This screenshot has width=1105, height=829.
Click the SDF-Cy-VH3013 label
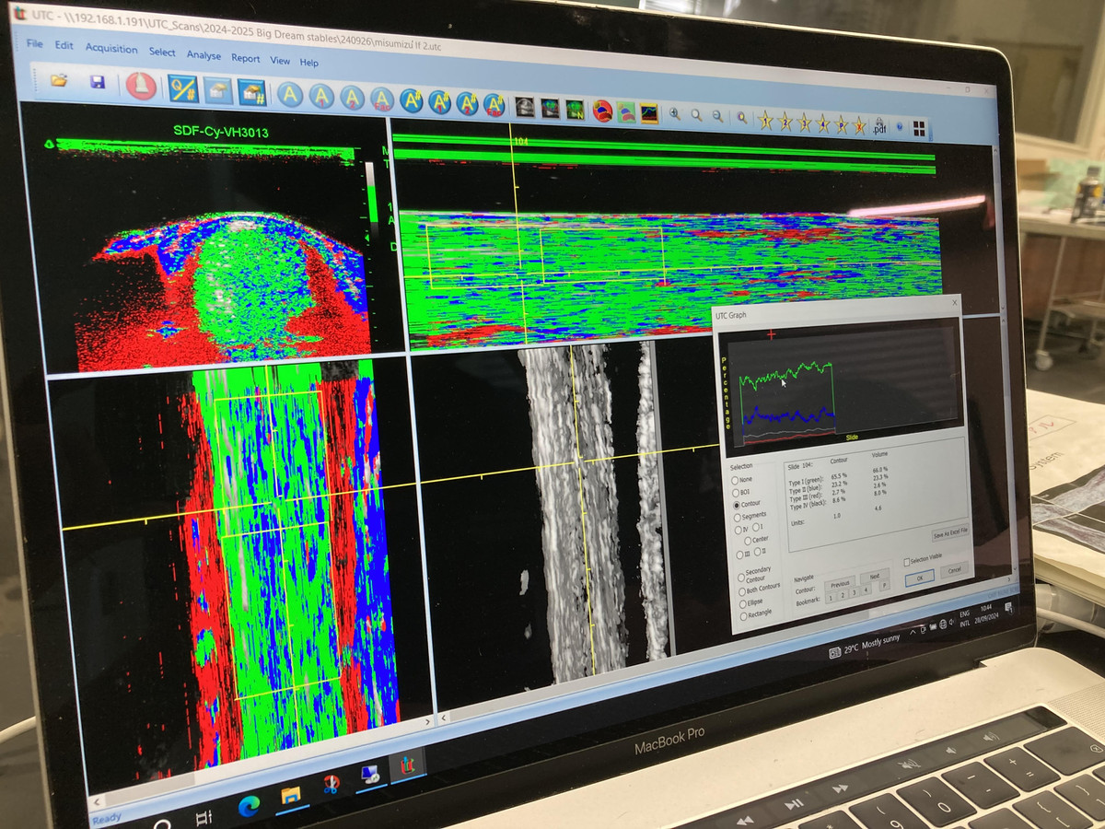click(x=220, y=132)
